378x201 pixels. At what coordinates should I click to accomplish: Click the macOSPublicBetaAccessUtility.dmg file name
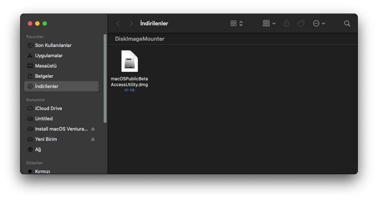point(129,81)
